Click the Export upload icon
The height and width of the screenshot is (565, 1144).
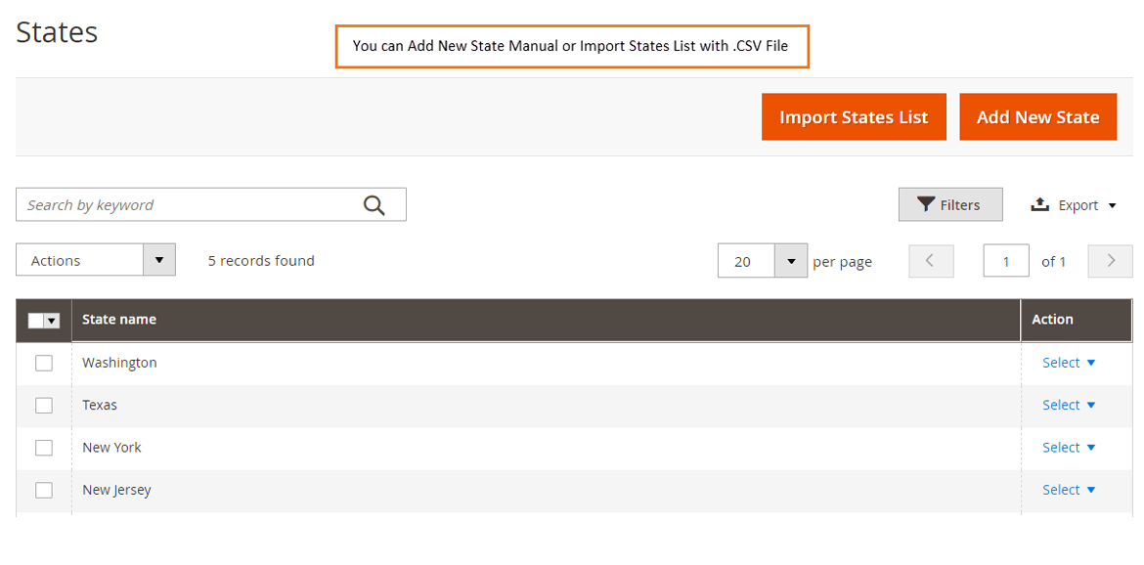pyautogui.click(x=1038, y=204)
